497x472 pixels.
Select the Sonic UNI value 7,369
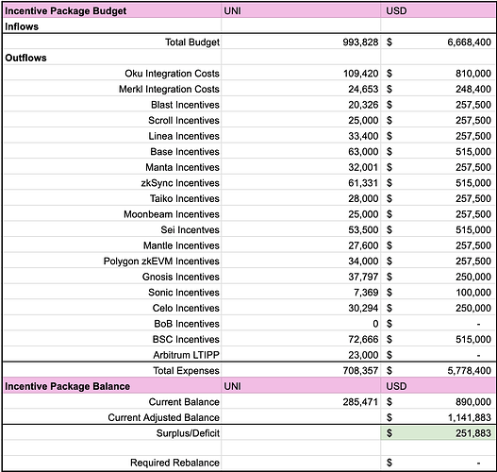(x=366, y=292)
